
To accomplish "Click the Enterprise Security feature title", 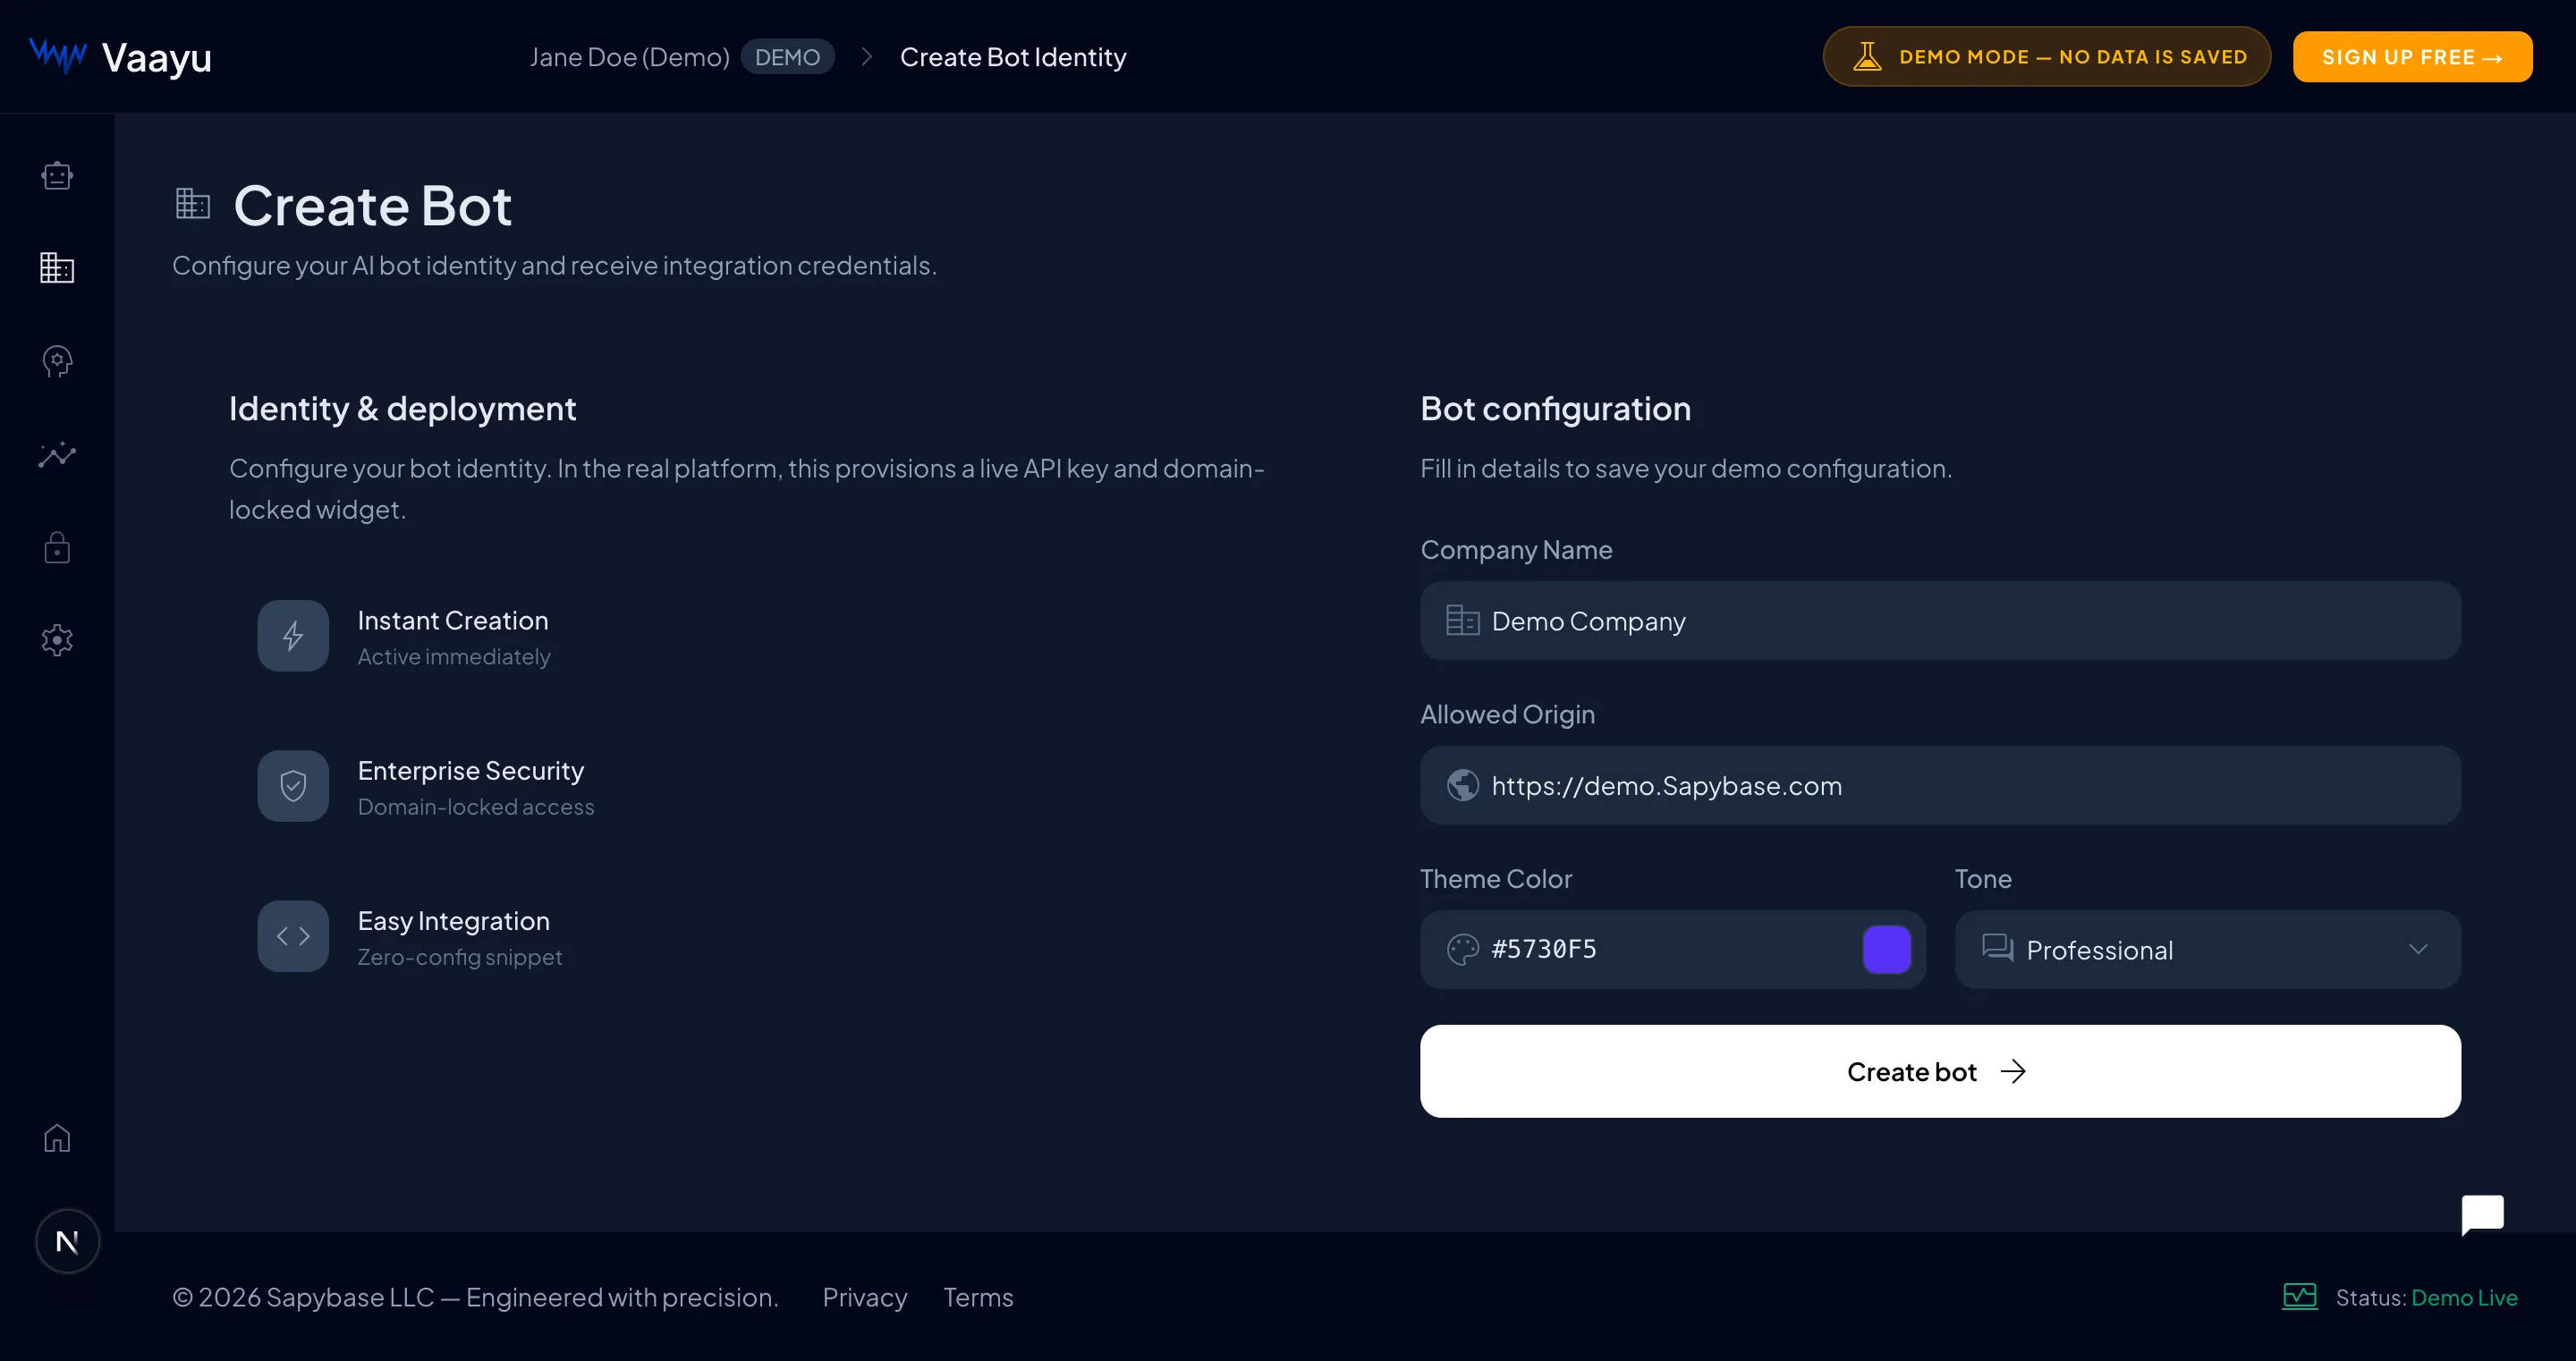I will [x=471, y=770].
